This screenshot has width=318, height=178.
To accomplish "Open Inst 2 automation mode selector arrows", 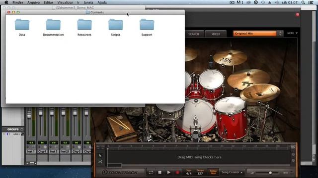I will coord(51,147).
